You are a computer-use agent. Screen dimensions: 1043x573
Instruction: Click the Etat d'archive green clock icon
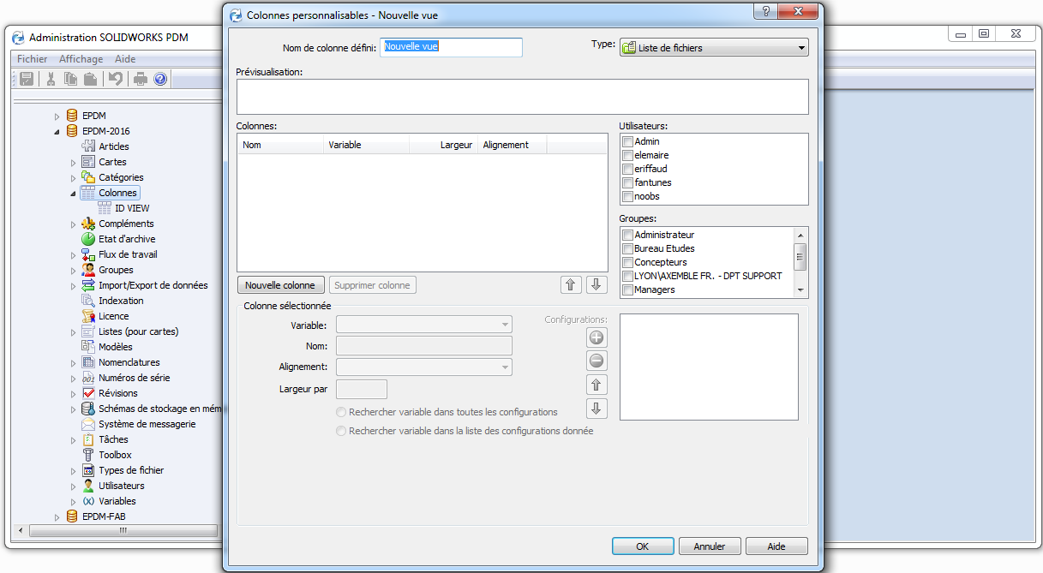[88, 239]
